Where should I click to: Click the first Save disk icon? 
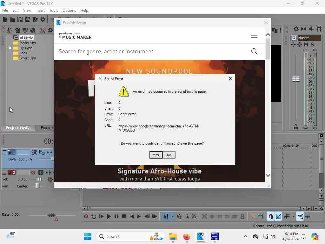(20, 19)
